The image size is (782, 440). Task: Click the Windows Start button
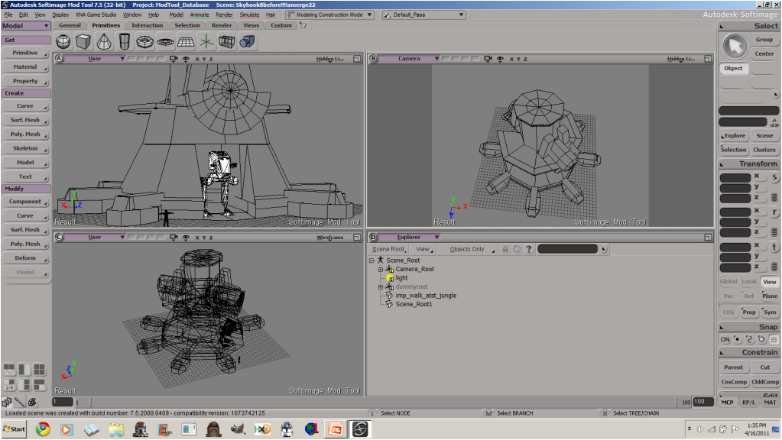click(x=14, y=429)
